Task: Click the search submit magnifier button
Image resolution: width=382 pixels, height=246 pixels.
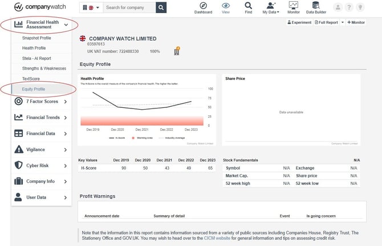Action: (161, 7)
